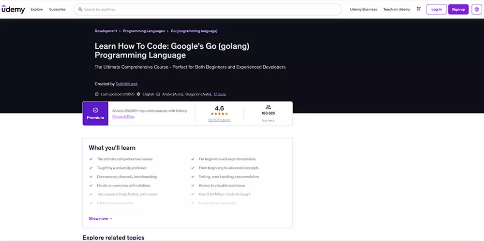The height and width of the screenshot is (241, 484).
Task: Click the 160 825 learners count
Action: pos(268,113)
